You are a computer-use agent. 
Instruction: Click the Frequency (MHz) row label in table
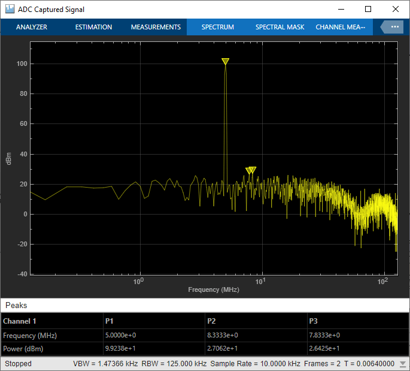tap(30, 336)
